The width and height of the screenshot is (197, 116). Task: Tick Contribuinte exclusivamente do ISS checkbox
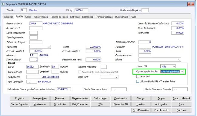[x=80, y=72]
